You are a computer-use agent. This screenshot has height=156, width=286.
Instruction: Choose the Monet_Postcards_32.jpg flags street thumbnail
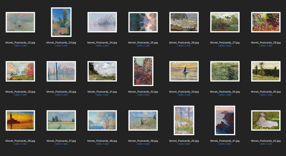pyautogui.click(x=143, y=71)
